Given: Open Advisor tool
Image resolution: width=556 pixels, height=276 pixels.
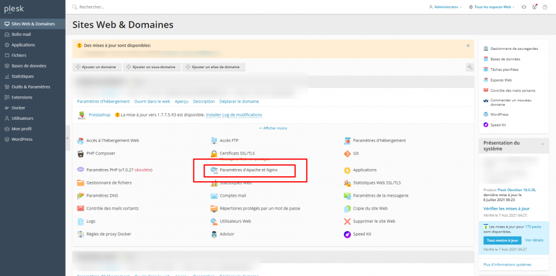Looking at the screenshot, I should (227, 234).
